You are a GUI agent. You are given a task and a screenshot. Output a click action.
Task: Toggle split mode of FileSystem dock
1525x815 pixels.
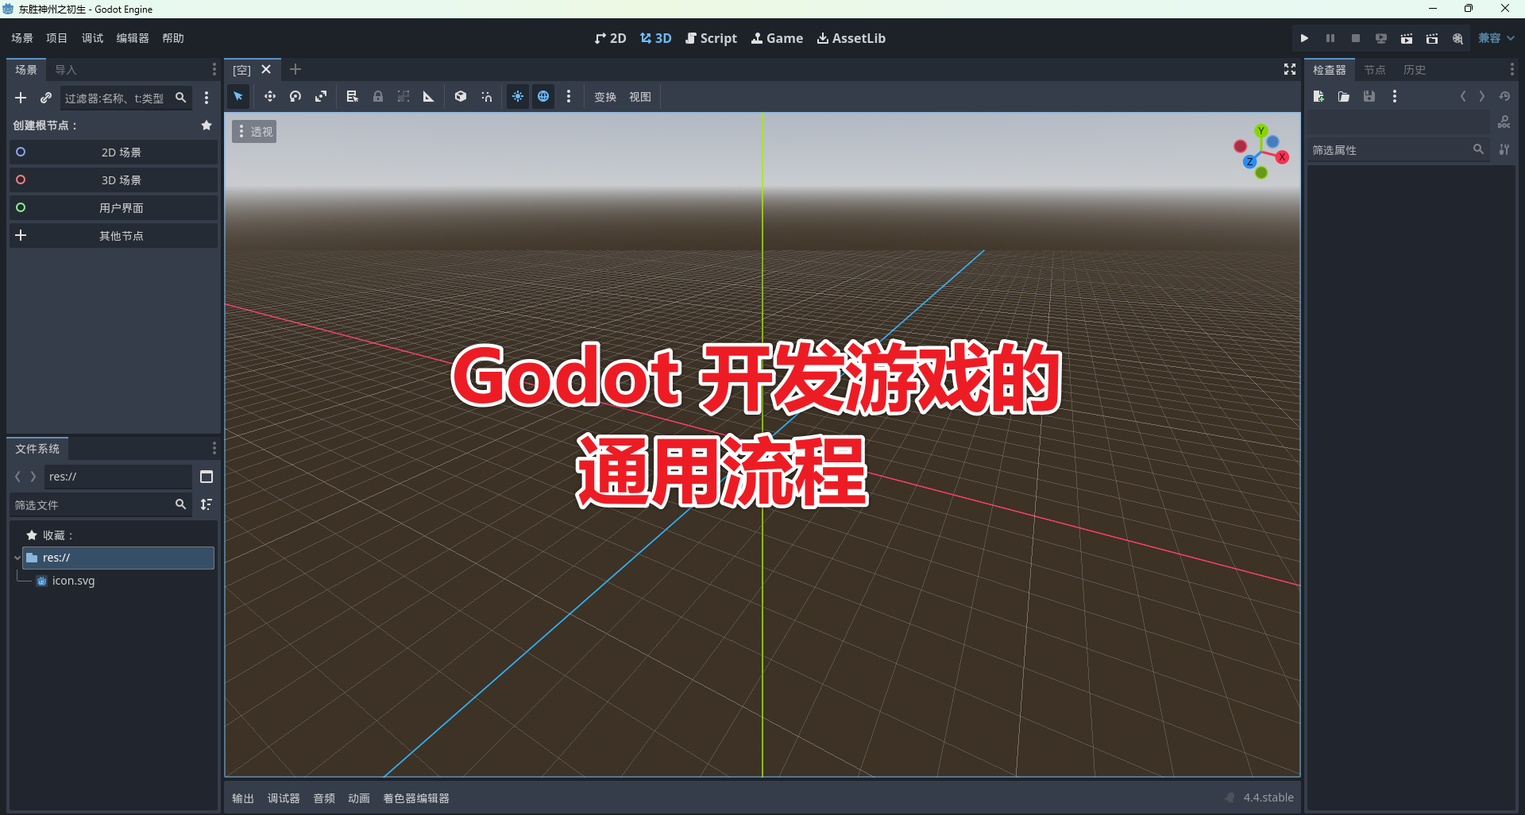point(207,477)
